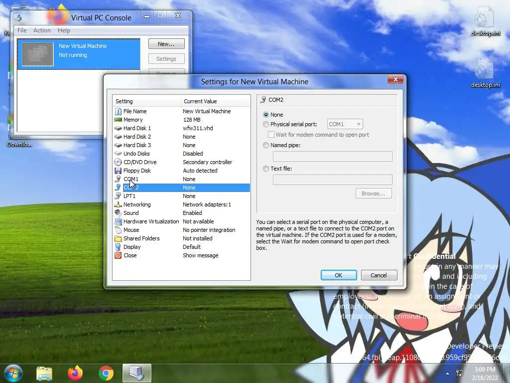510x383 pixels.
Task: Select the highlighted COM2 row value None
Action: point(189,188)
